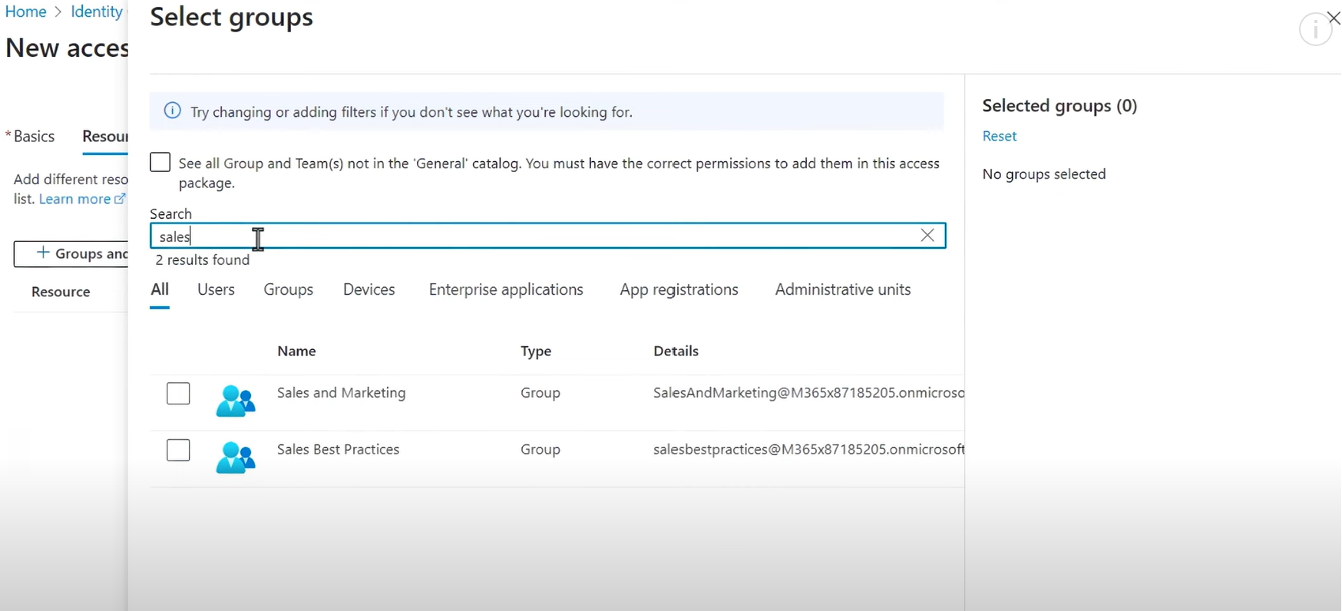1342x611 pixels.
Task: Enable See all Group and Team(s) checkbox
Action: 160,163
